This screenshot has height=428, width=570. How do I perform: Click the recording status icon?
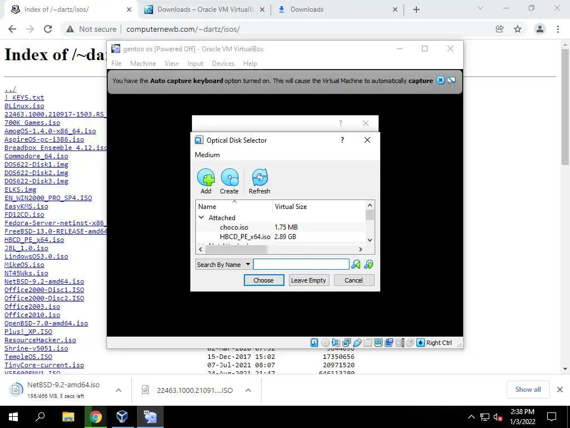[389, 343]
